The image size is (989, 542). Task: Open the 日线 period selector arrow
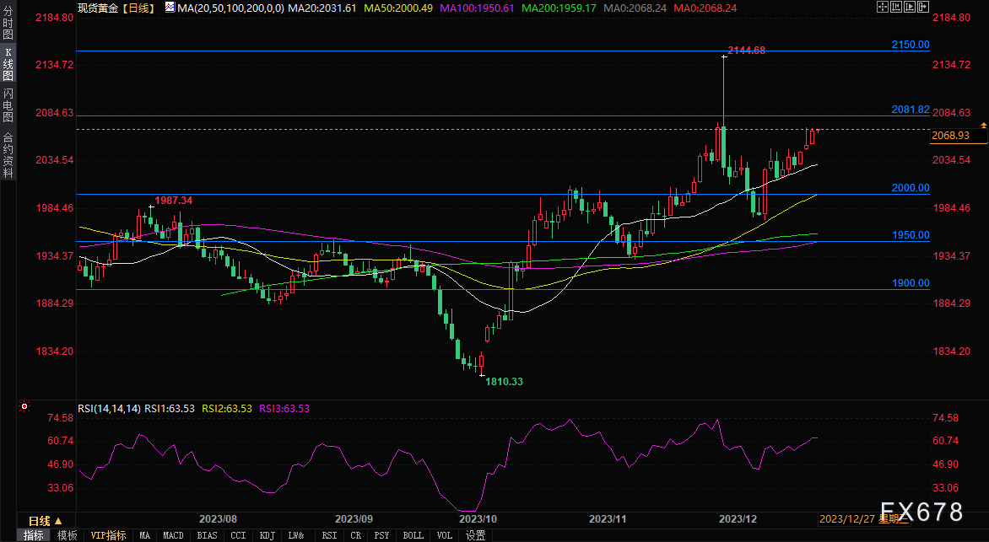tap(60, 519)
